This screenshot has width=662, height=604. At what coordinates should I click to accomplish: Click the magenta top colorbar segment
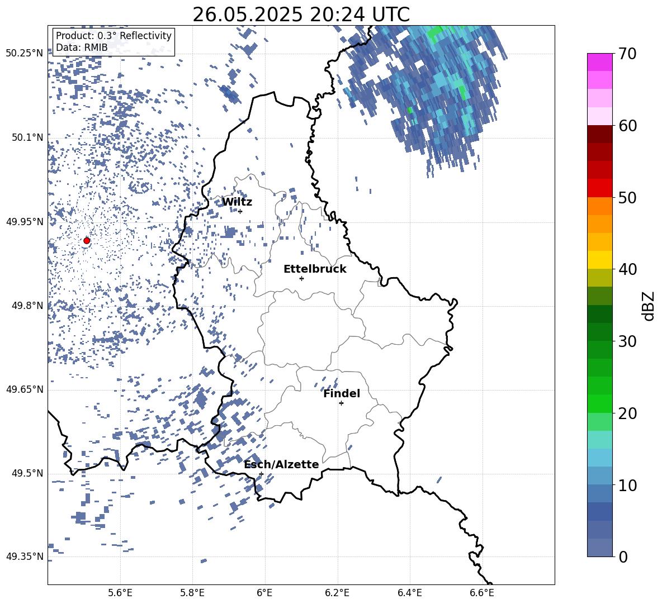[599, 63]
